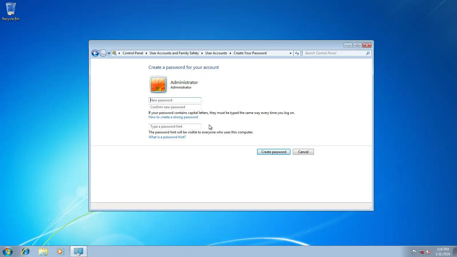Minimize the Control Panel window

(x=348, y=45)
